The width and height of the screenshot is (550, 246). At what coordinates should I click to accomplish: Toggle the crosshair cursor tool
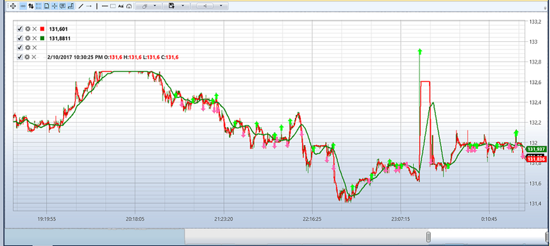point(54,6)
